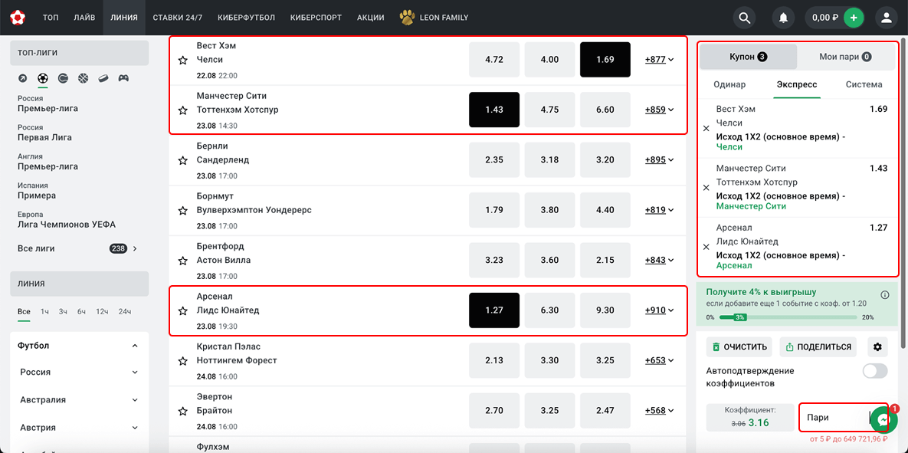Open the КИБЕРФУТБОЛ section
This screenshot has width=908, height=453.
[x=247, y=18]
